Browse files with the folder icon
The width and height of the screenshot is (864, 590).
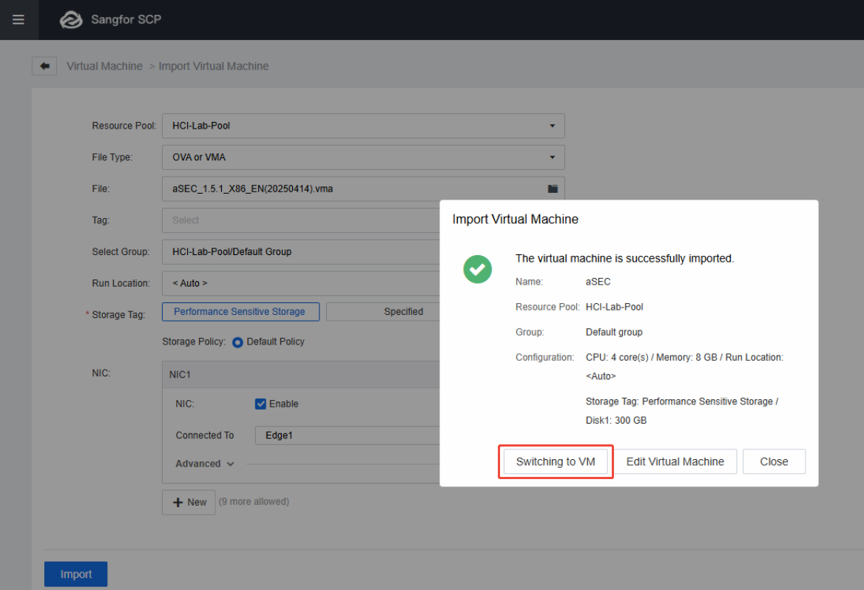[553, 189]
